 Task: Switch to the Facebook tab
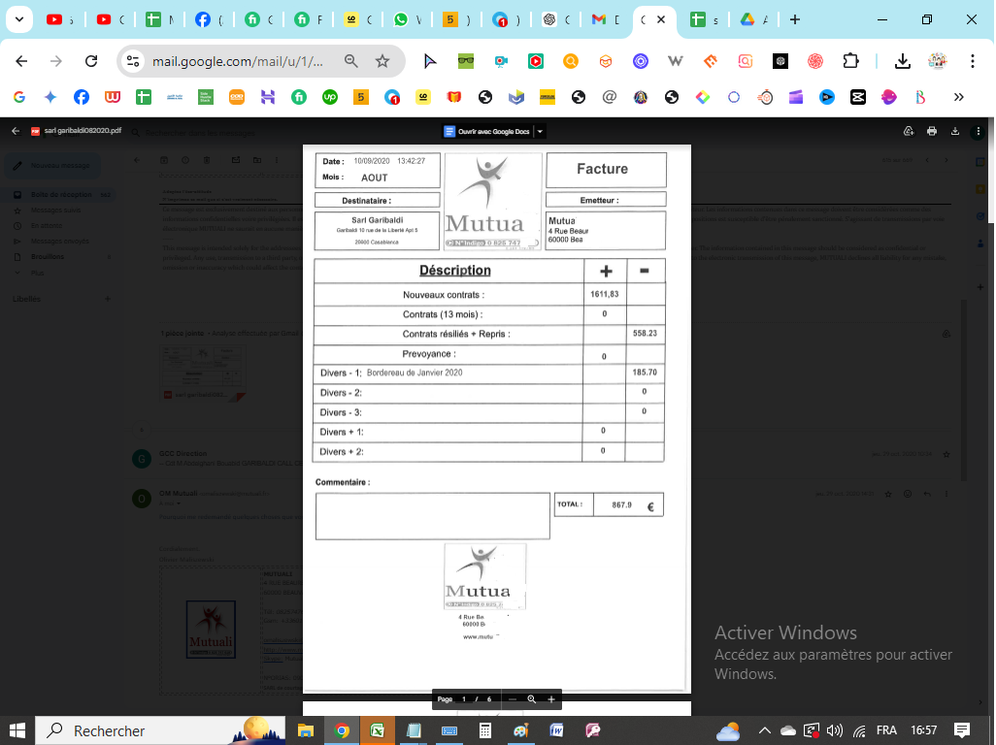point(209,19)
